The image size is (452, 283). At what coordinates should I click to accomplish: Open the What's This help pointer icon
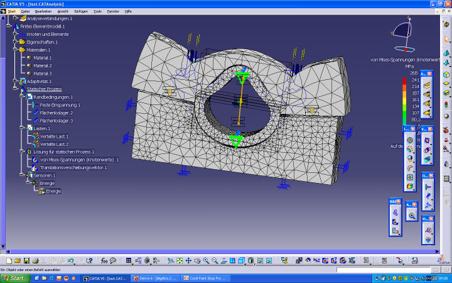pyautogui.click(x=89, y=261)
